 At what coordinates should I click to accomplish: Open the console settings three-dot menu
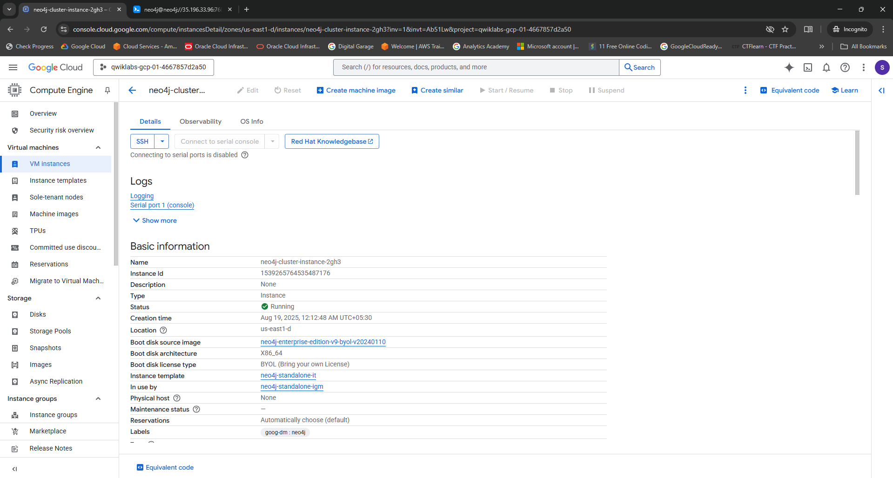point(864,67)
